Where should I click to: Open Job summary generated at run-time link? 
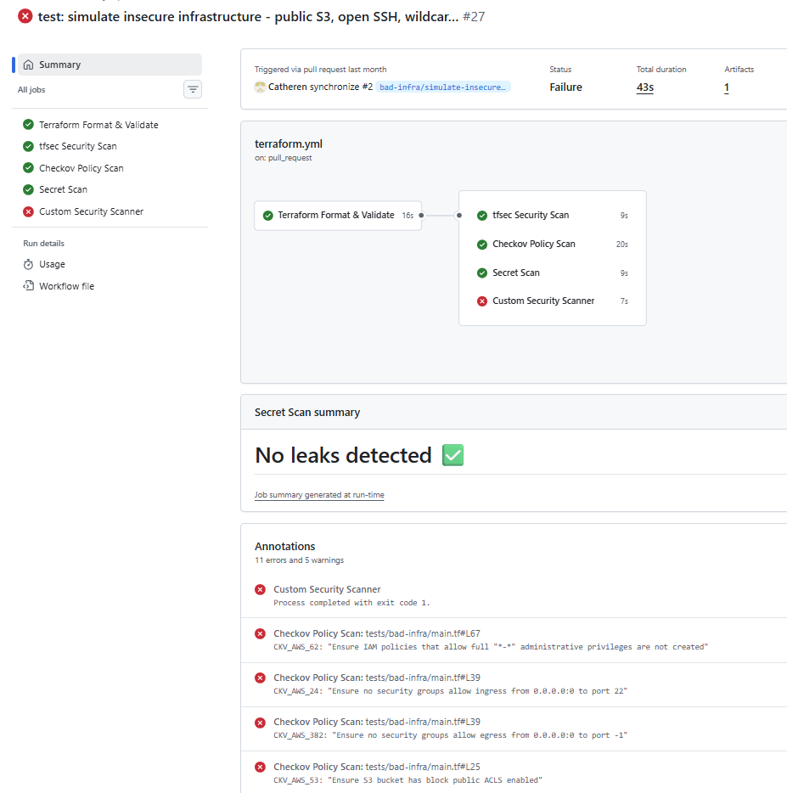319,495
